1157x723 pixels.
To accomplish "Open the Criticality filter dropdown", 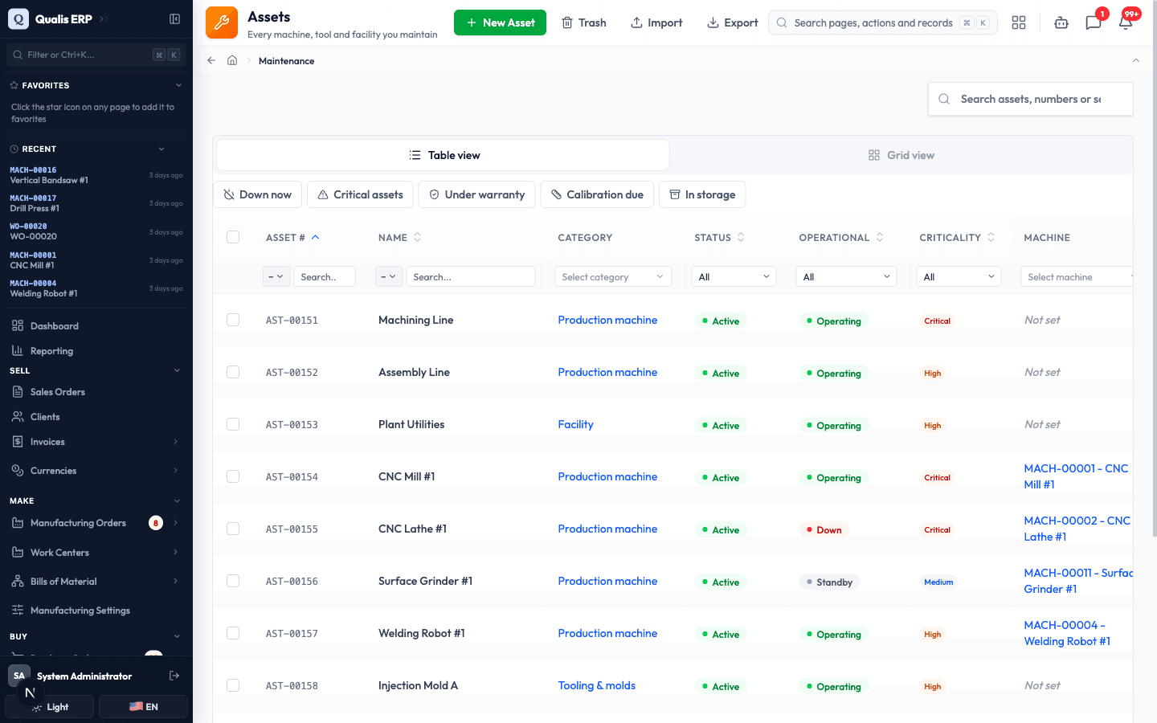I will coord(959,276).
